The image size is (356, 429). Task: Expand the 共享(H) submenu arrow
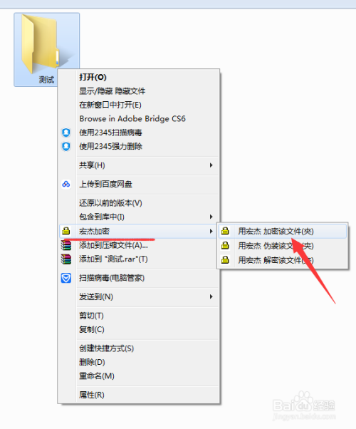pos(211,165)
